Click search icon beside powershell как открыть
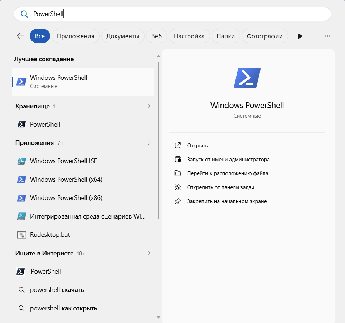This screenshot has height=323, width=345. tap(21, 308)
